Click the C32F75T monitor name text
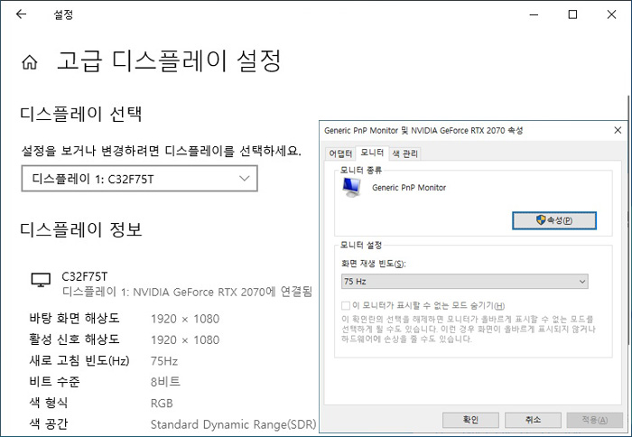Viewport: 632px width, 437px height. [85, 276]
